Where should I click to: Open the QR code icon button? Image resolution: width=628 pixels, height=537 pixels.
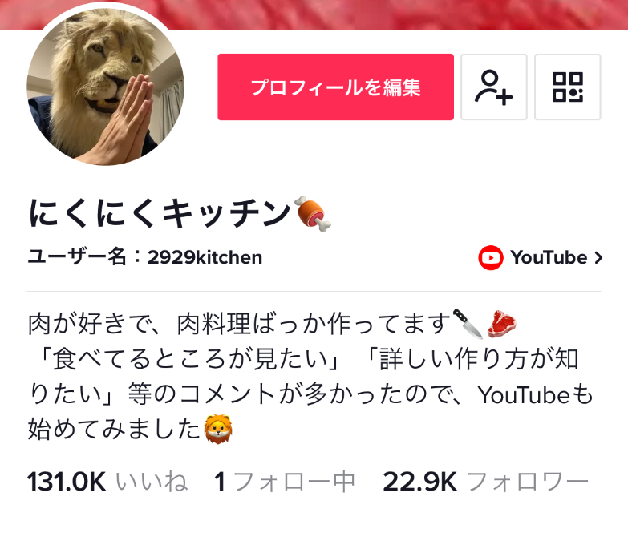coord(568,87)
